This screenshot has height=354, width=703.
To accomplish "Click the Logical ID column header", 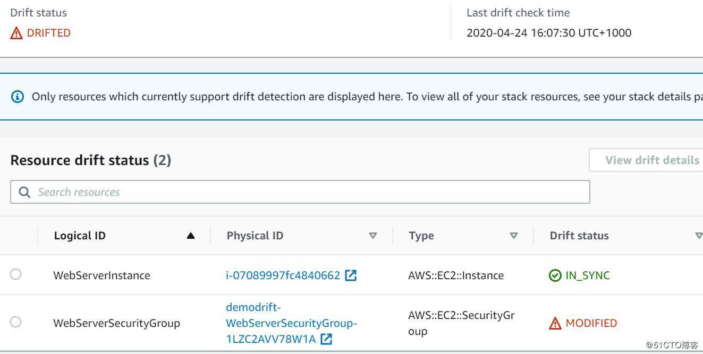I will click(x=80, y=236).
